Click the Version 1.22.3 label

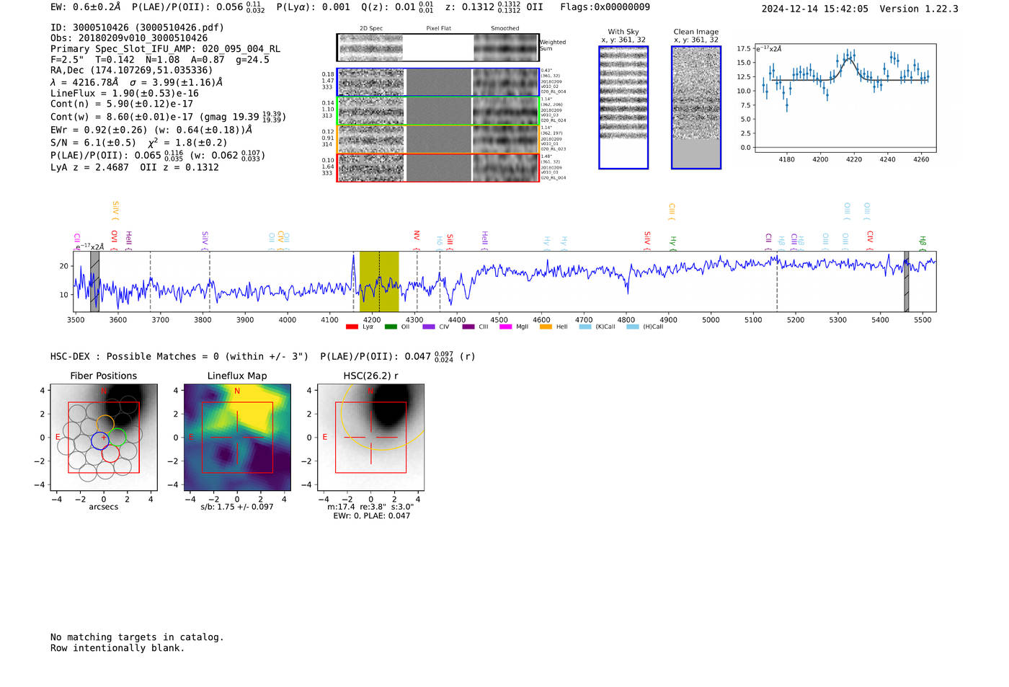click(x=919, y=9)
